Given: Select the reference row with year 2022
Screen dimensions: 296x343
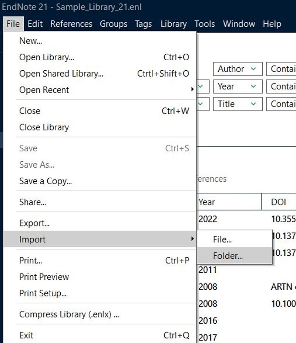Looking at the screenshot, I should pos(246,219).
